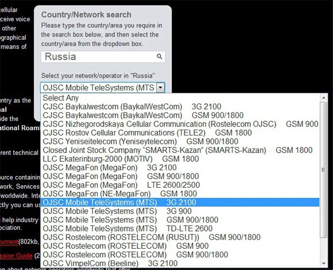Click the dropdown list scrollbar thumb
Image resolution: width=333 pixels, height=270 pixels.
tap(324, 170)
